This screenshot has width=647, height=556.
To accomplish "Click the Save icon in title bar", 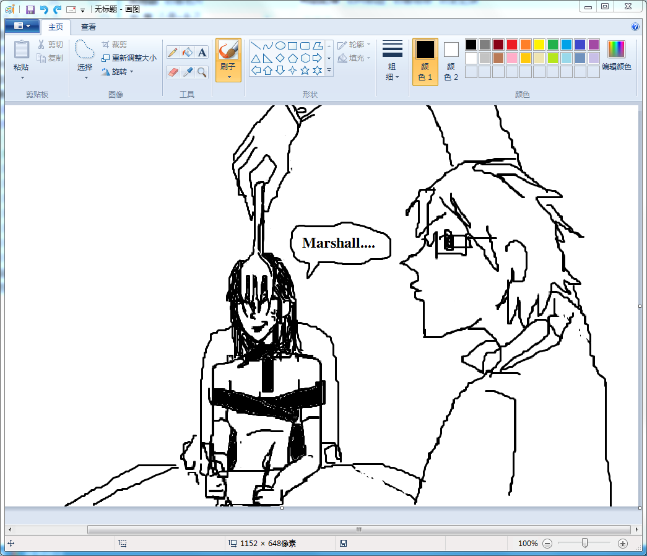I will (30, 9).
